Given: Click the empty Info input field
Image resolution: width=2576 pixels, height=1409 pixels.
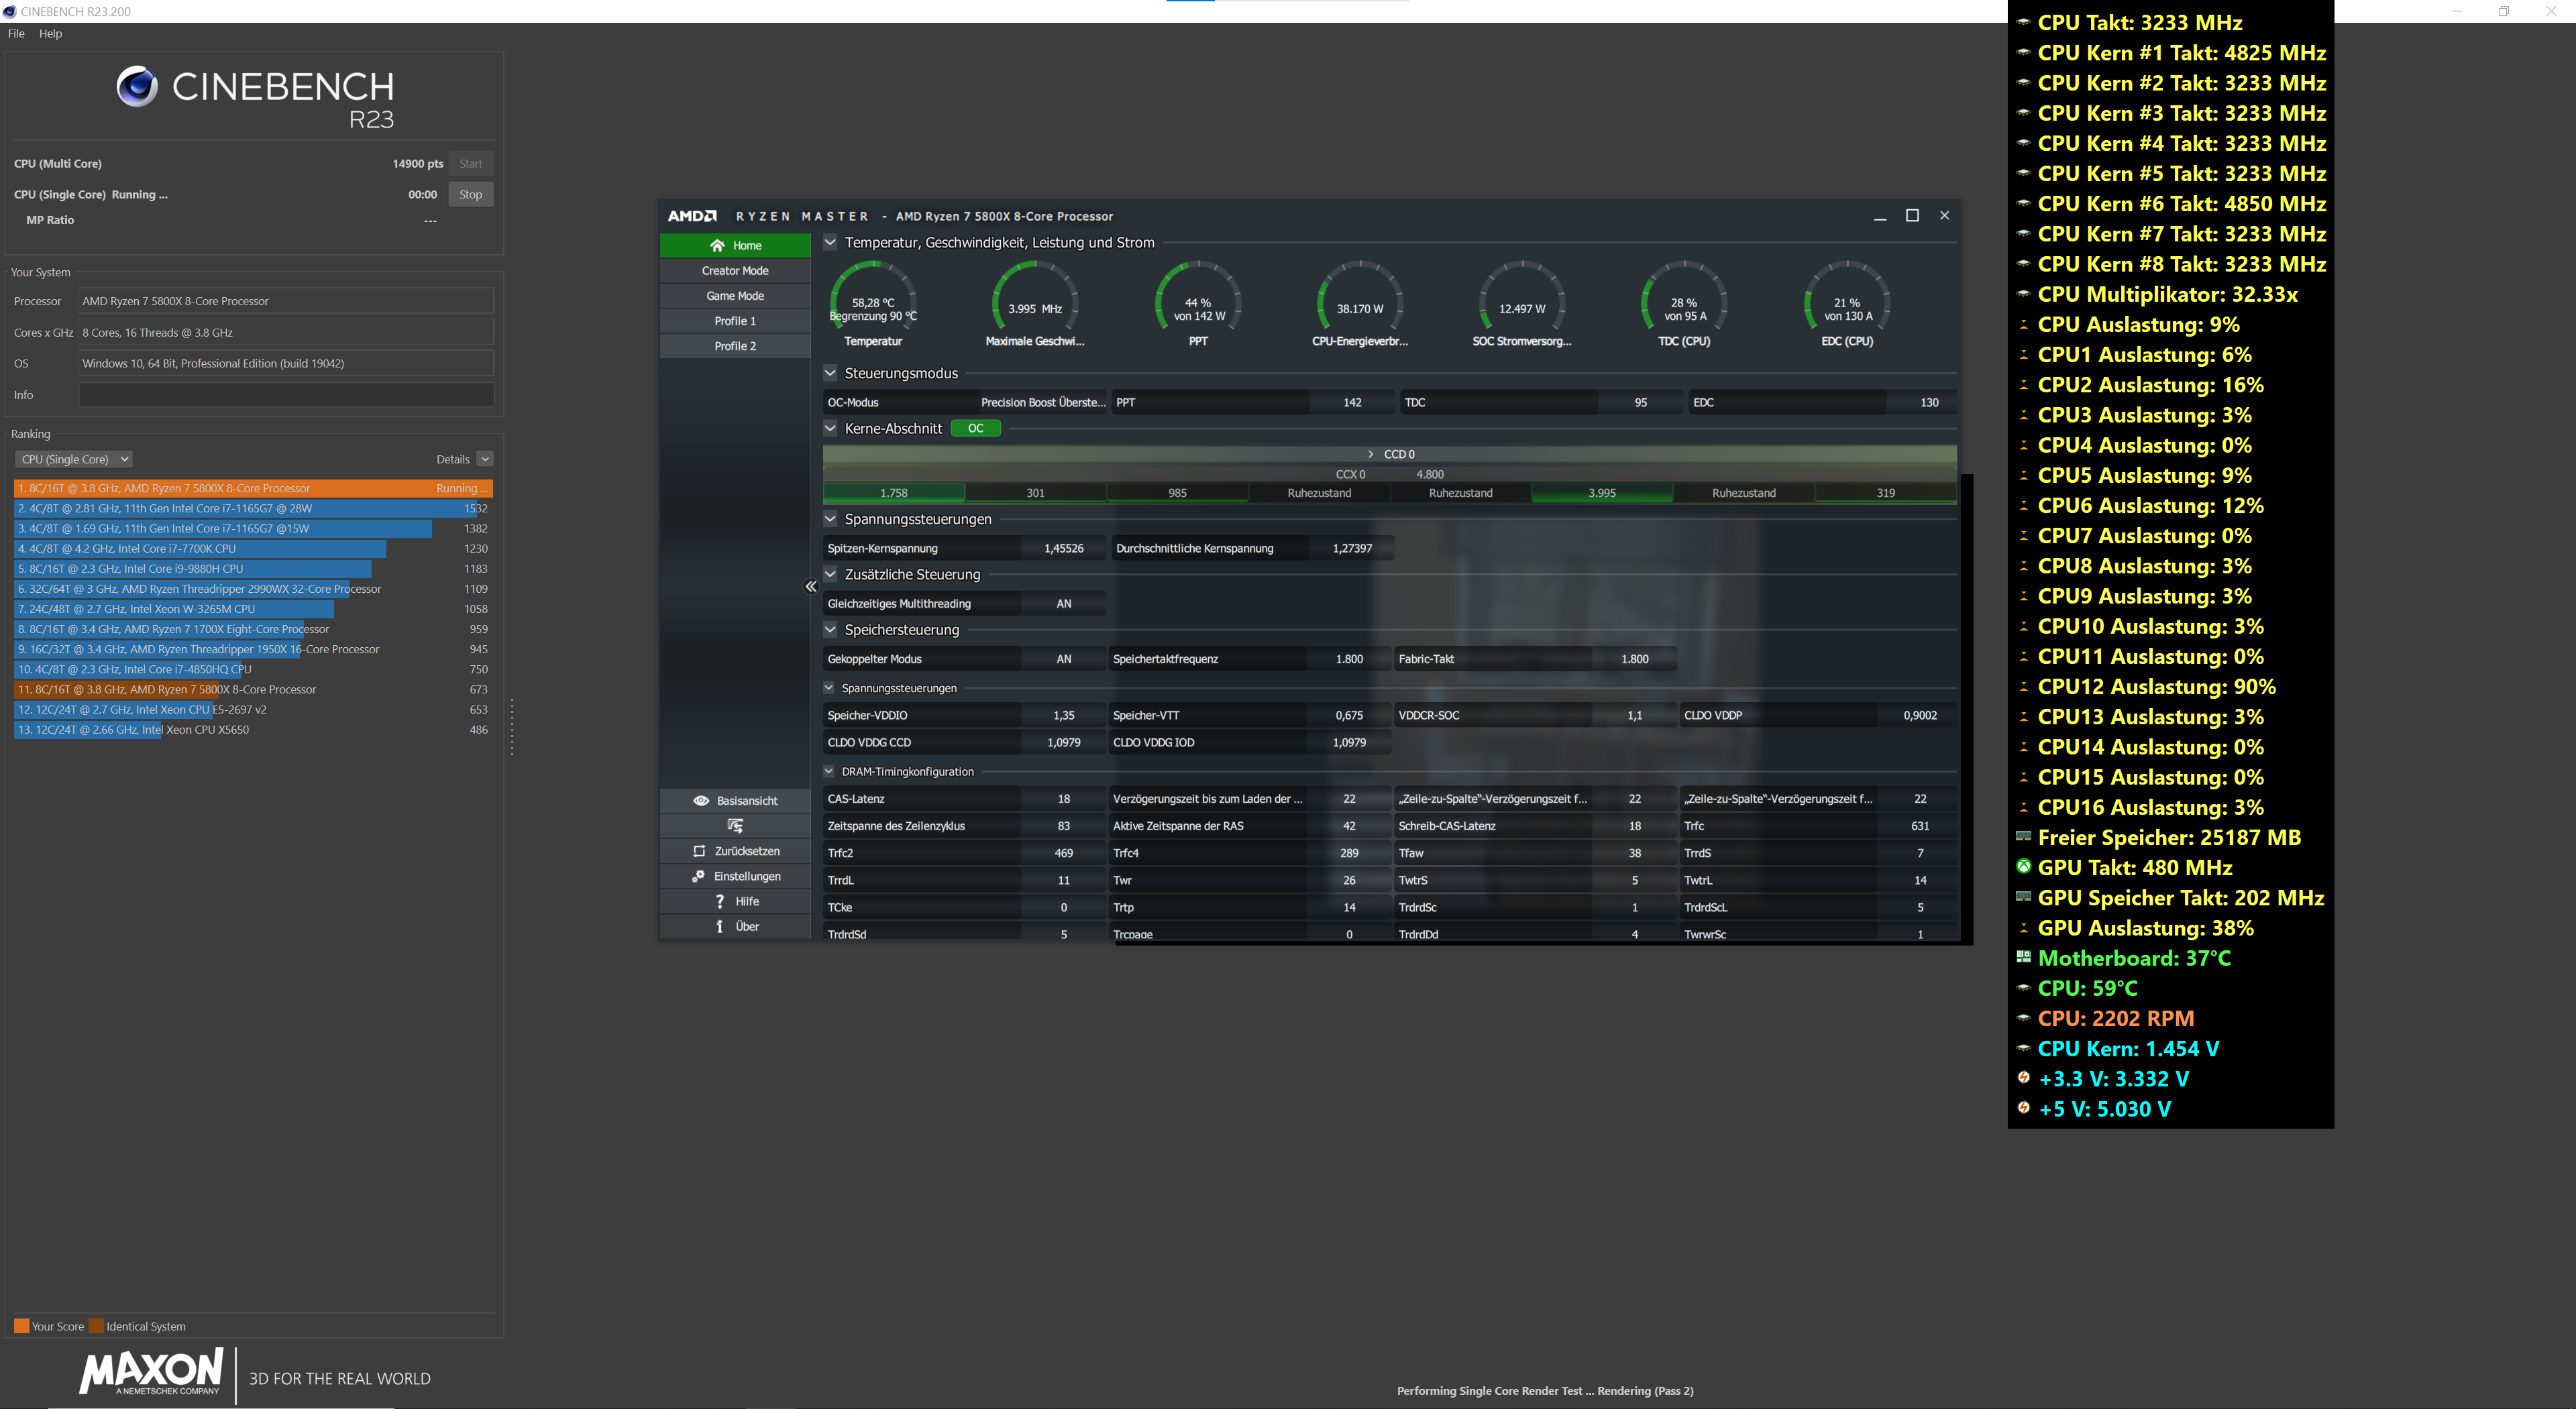Looking at the screenshot, I should (x=286, y=395).
